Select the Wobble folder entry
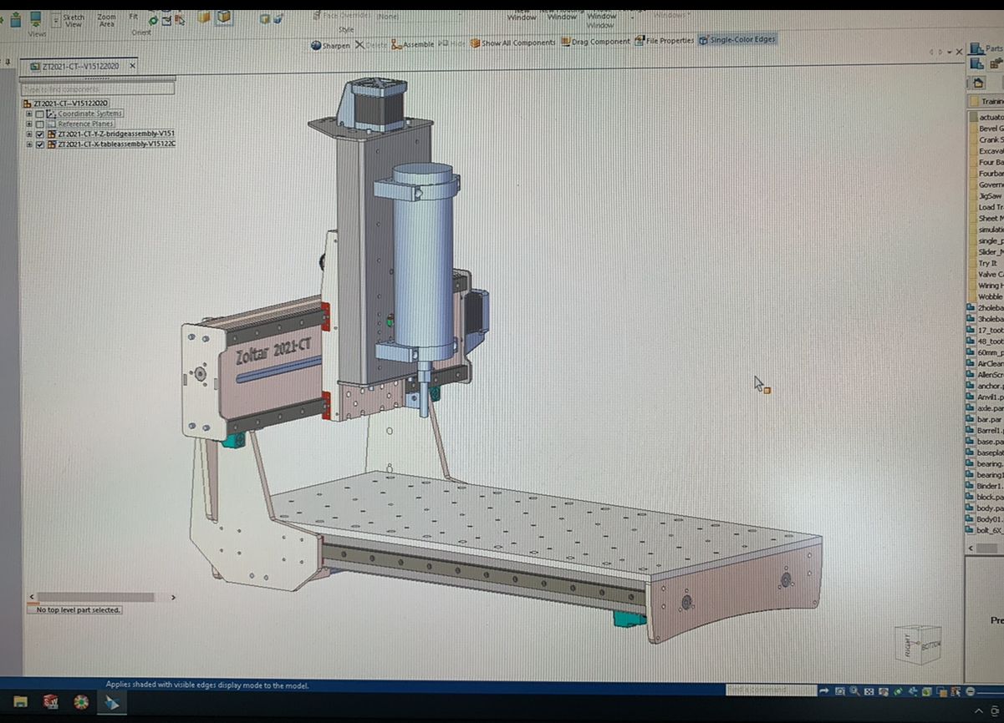1004x723 pixels. click(x=986, y=296)
